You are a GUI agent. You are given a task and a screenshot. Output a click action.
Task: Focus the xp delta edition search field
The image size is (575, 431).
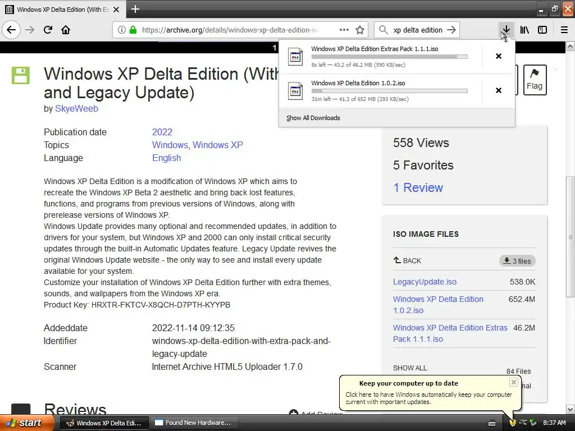pos(418,30)
